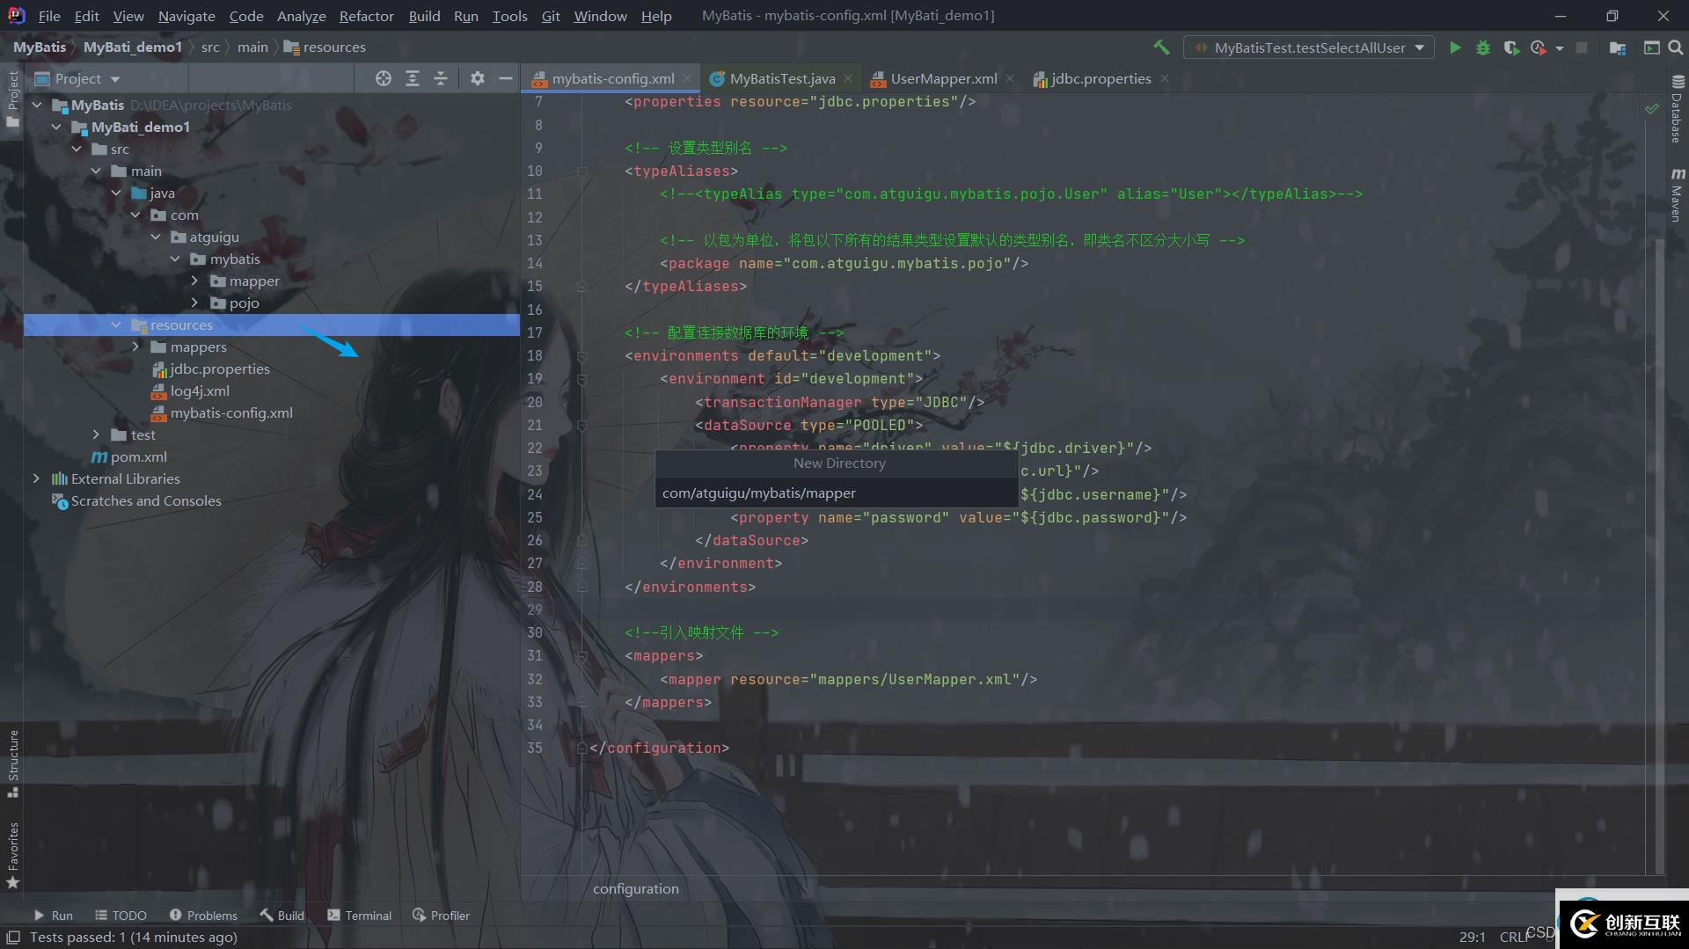Open Project view selector dropdown

tap(78, 78)
